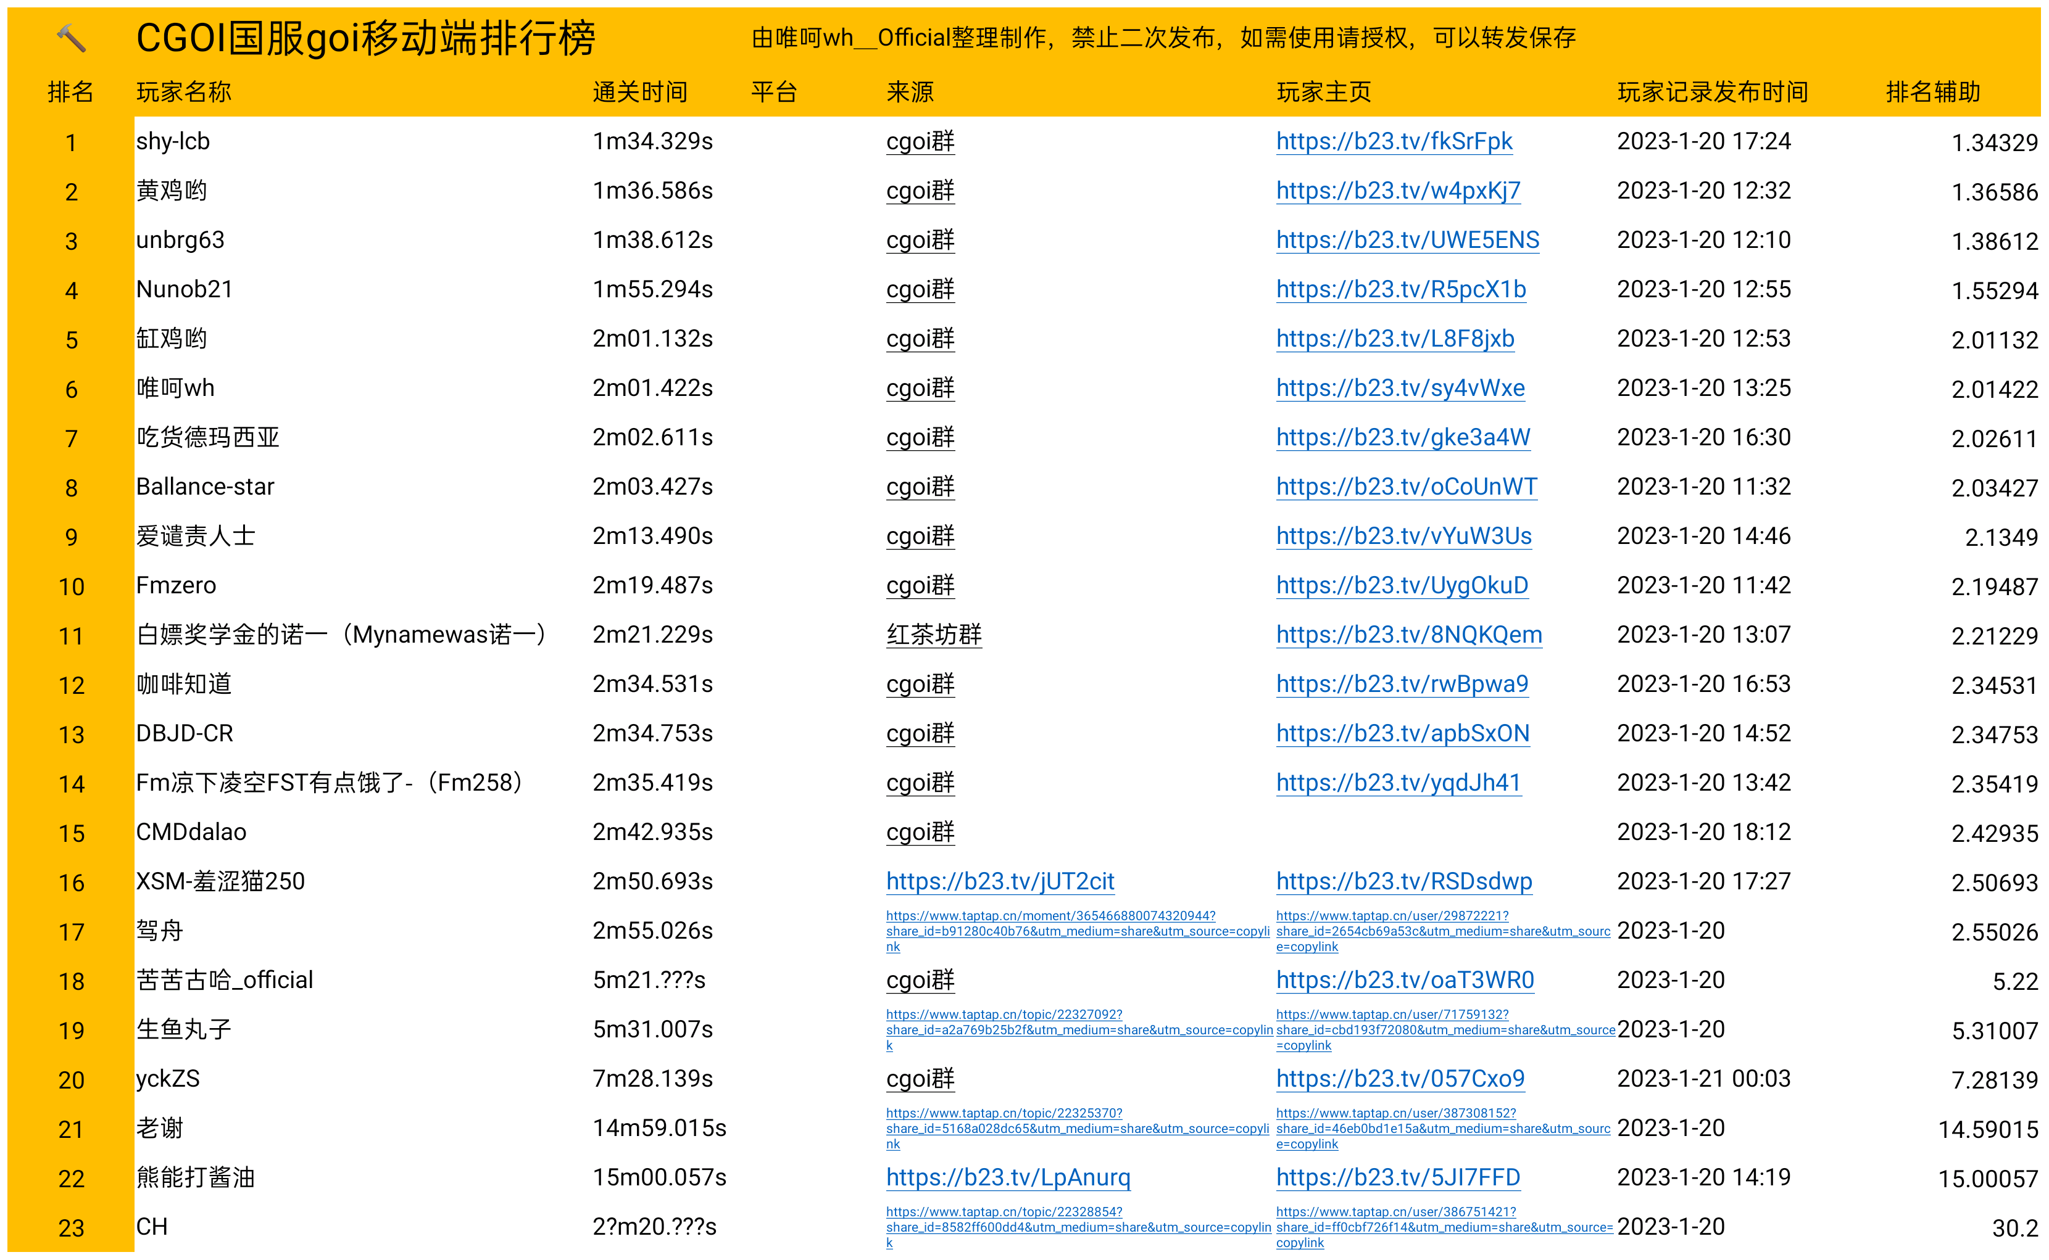Click the 平台 column header
The width and height of the screenshot is (2049, 1260).
tap(774, 92)
